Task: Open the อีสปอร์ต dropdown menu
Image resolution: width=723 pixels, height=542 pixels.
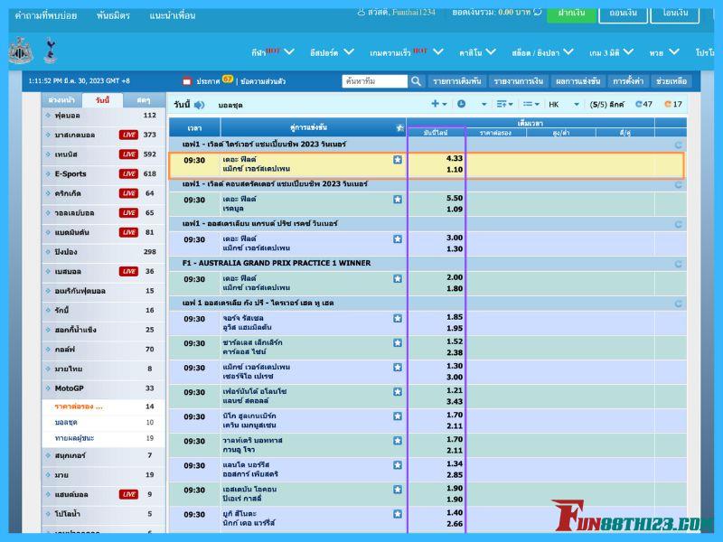Action: click(x=332, y=52)
